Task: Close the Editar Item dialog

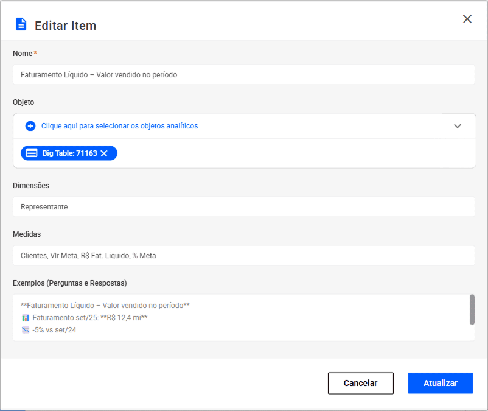Action: (x=467, y=19)
